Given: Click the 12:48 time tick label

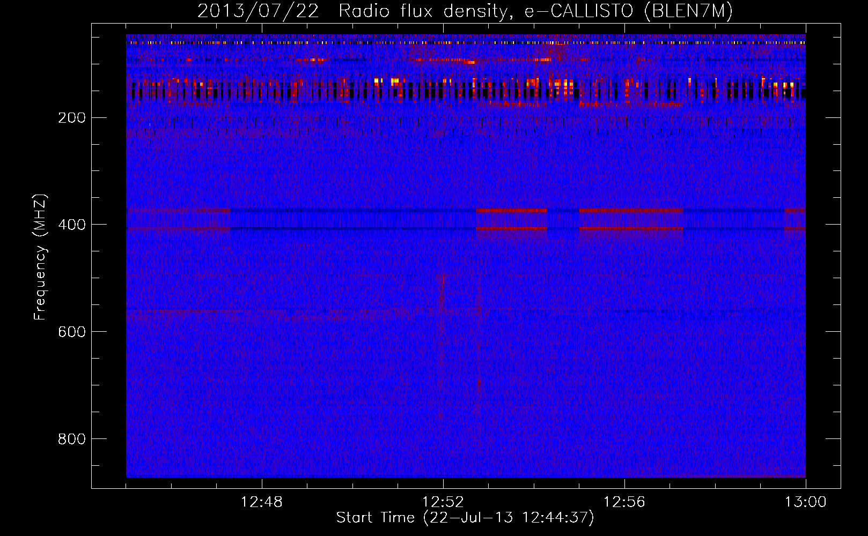Looking at the screenshot, I should click(x=262, y=502).
